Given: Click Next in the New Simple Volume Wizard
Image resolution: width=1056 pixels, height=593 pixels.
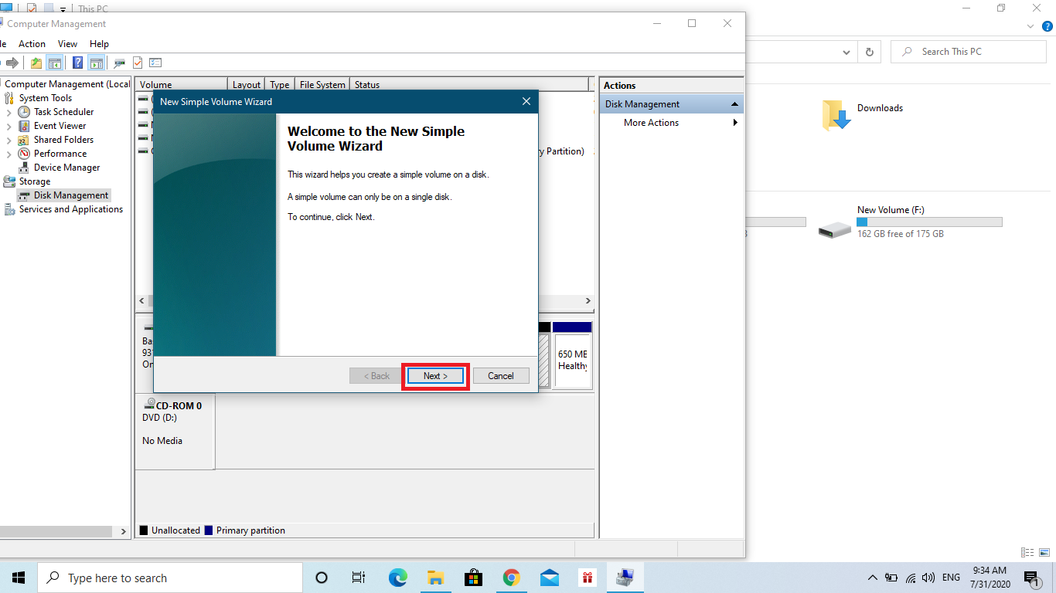Looking at the screenshot, I should (434, 375).
